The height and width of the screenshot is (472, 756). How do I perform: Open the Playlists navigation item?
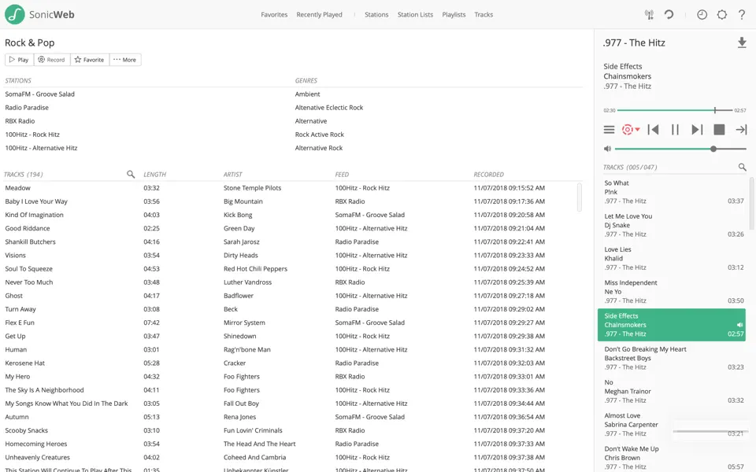pos(454,15)
